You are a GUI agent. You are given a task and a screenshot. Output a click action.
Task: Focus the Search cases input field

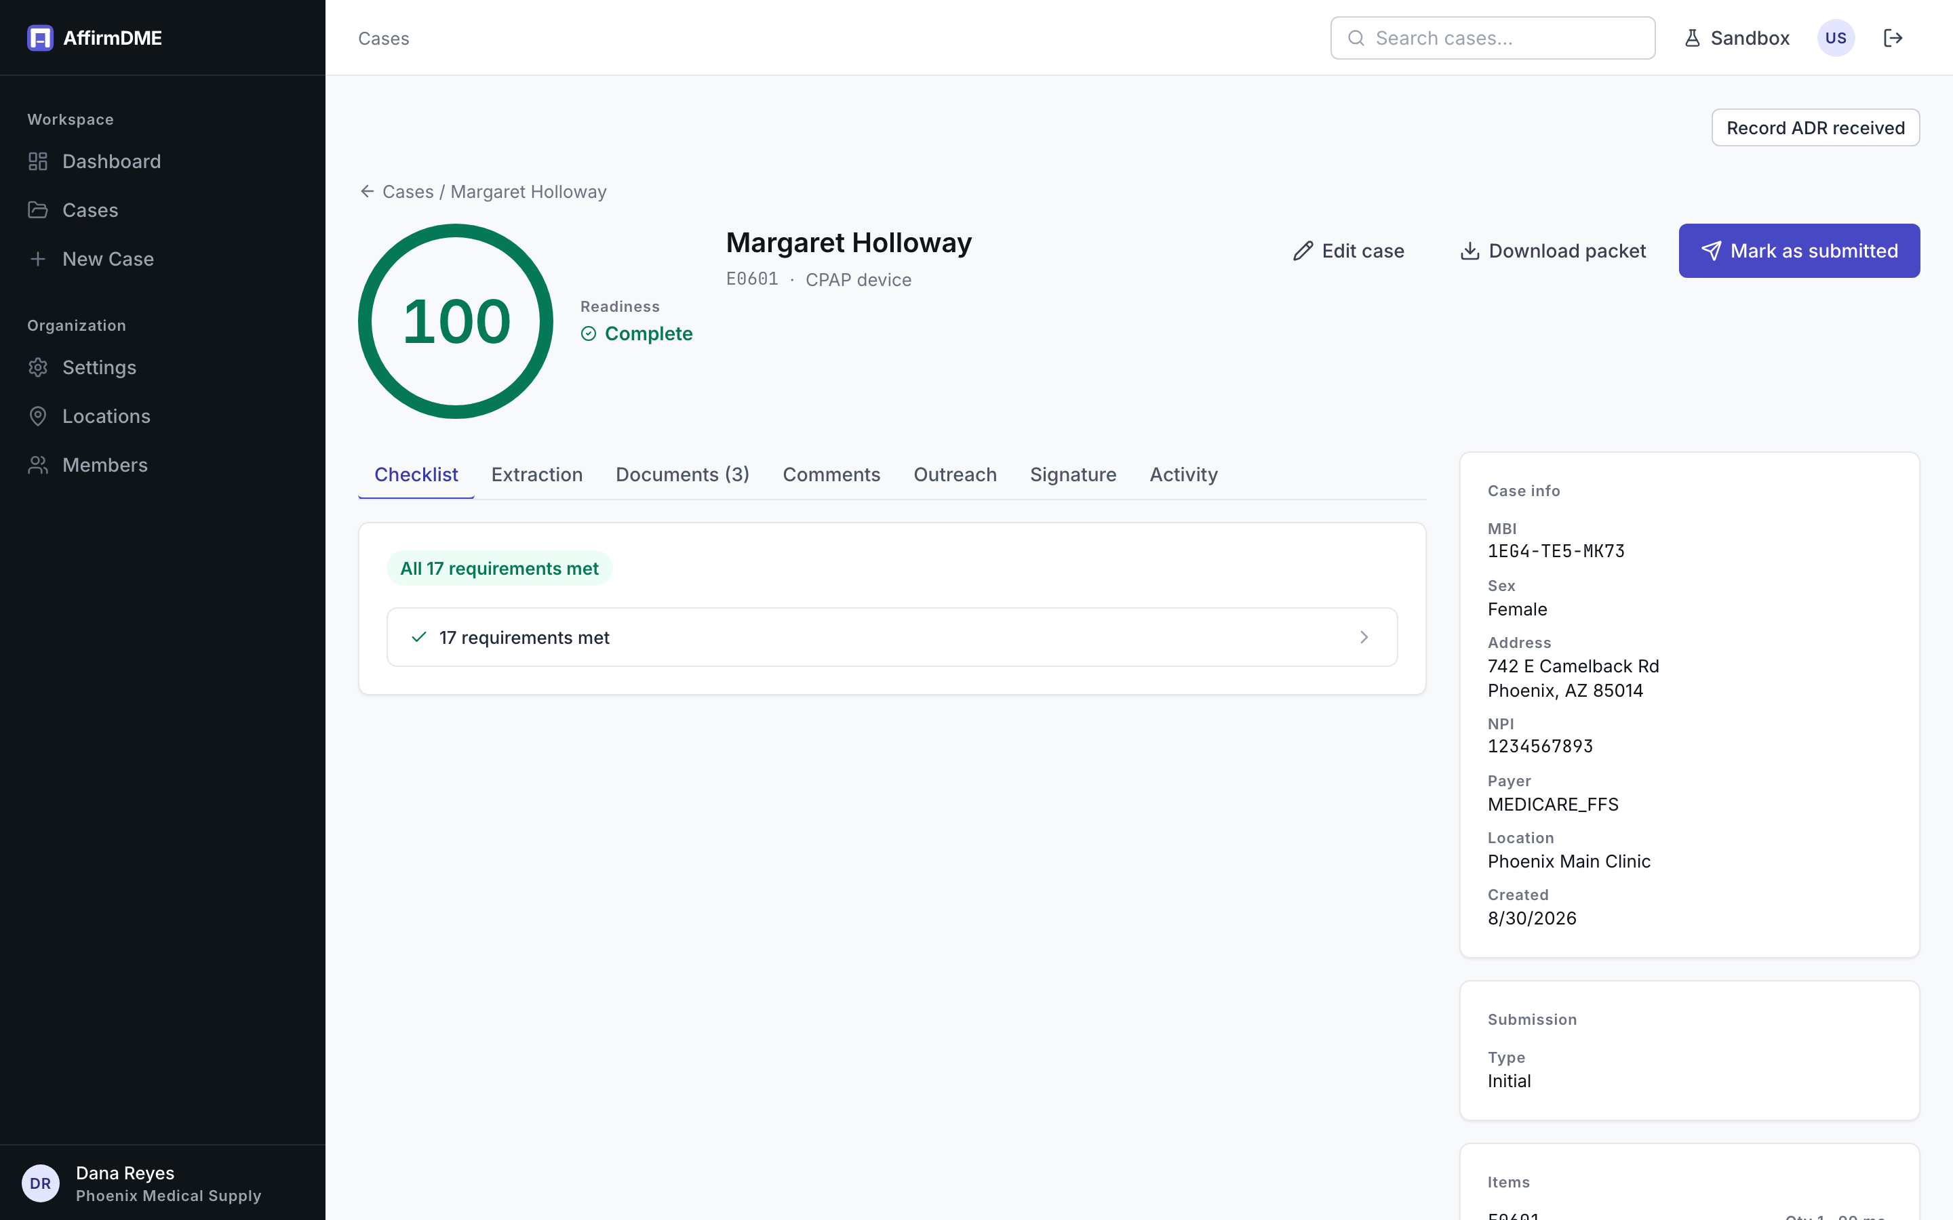tap(1492, 38)
